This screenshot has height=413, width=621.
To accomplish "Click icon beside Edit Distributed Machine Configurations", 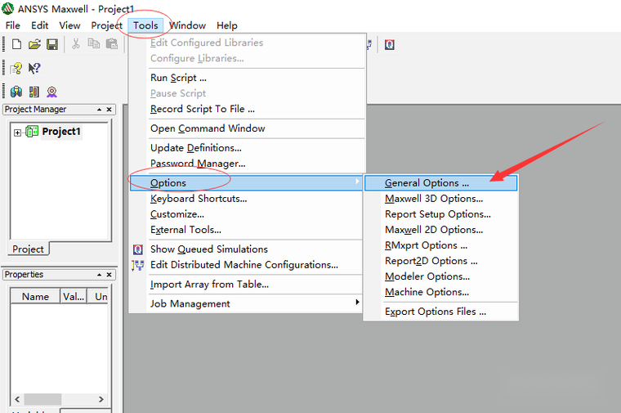I will 137,265.
